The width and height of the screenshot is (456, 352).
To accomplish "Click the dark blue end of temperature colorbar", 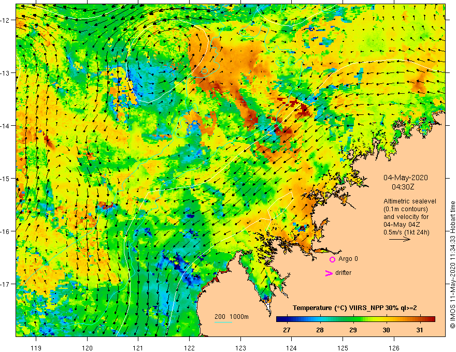I will (278, 319).
